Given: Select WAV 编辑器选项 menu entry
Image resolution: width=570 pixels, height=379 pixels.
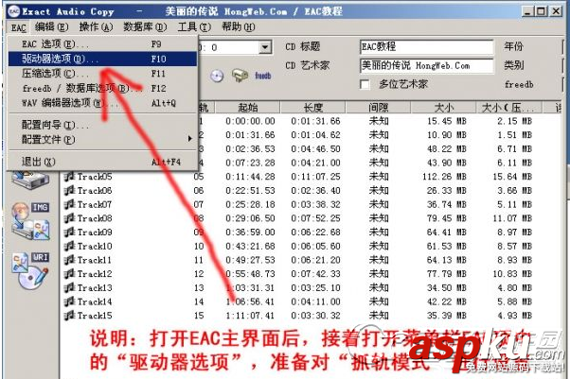Looking at the screenshot, I should [102, 103].
